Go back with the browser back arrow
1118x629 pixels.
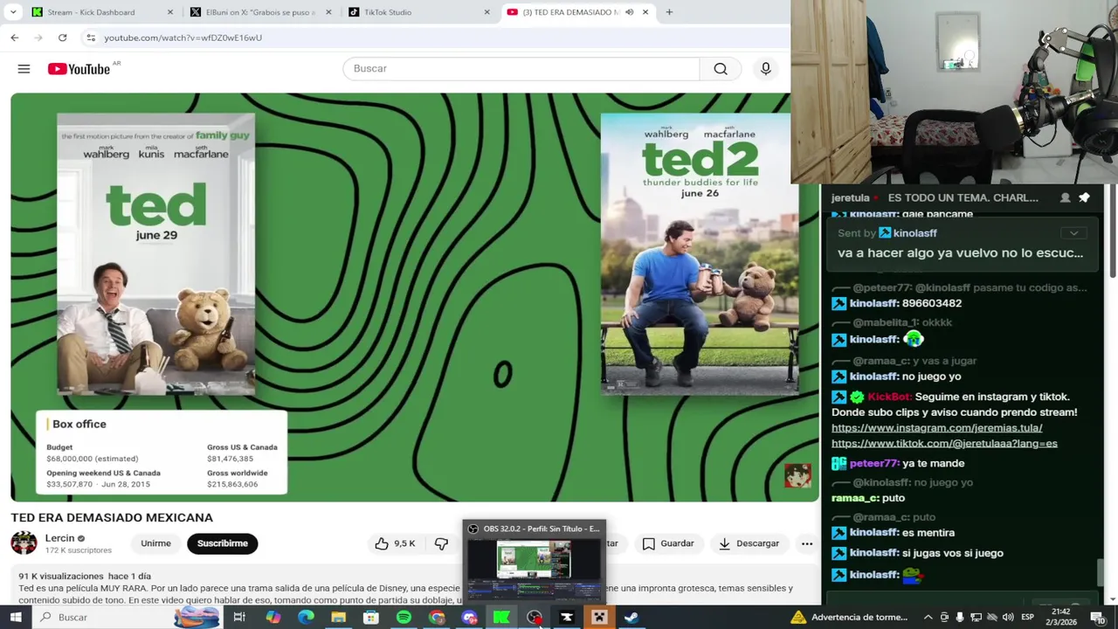[x=15, y=38]
